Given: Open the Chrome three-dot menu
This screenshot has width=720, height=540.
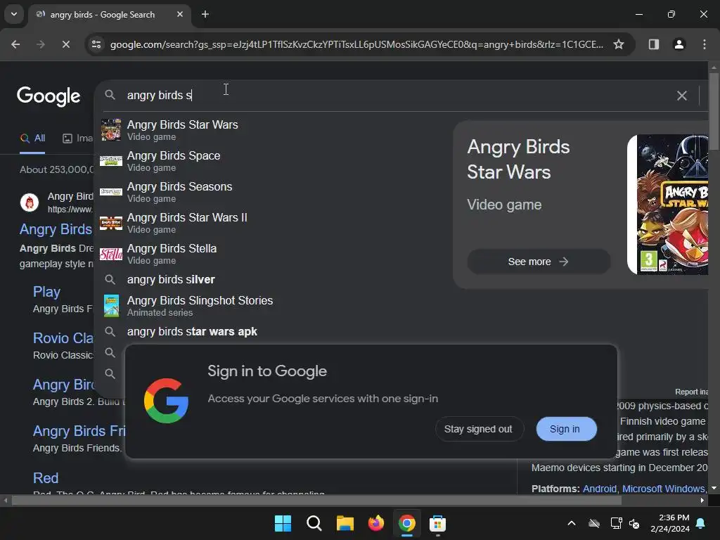Looking at the screenshot, I should (x=705, y=44).
